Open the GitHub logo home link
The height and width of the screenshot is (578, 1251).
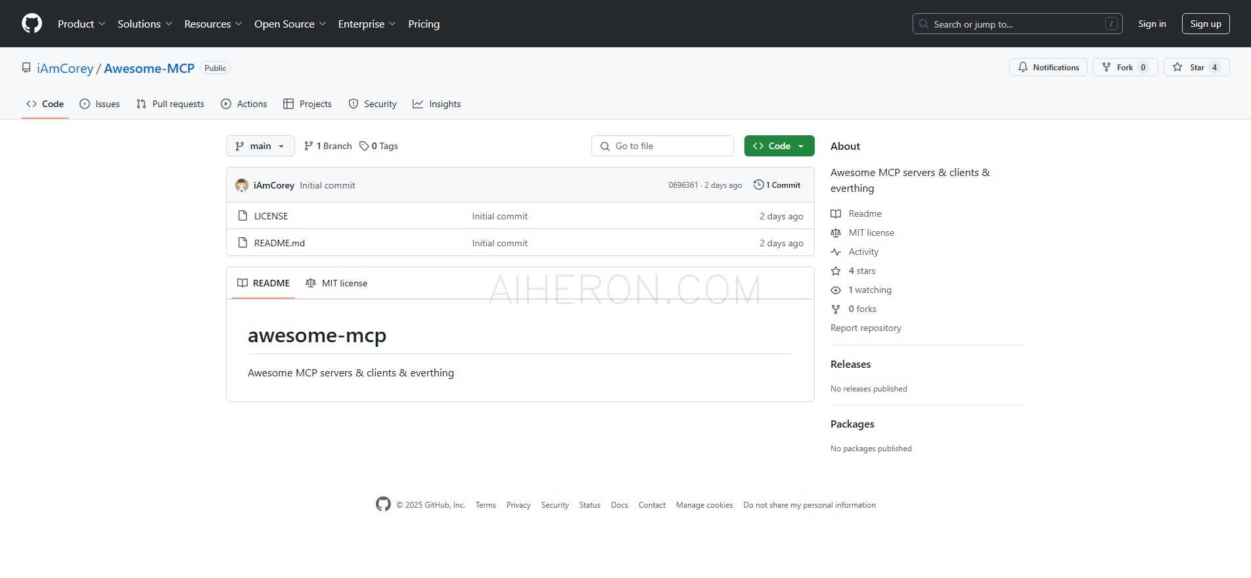tap(32, 24)
